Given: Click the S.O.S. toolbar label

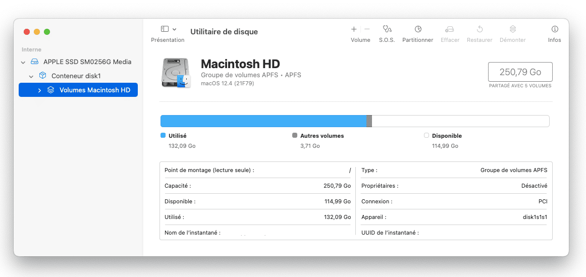Looking at the screenshot, I should (387, 40).
